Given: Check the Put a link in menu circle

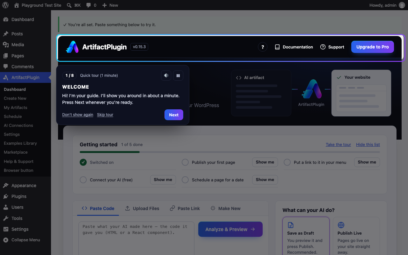Looking at the screenshot, I should 287,162.
